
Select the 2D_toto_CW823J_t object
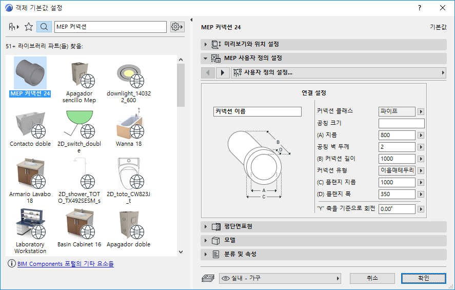[129, 181]
